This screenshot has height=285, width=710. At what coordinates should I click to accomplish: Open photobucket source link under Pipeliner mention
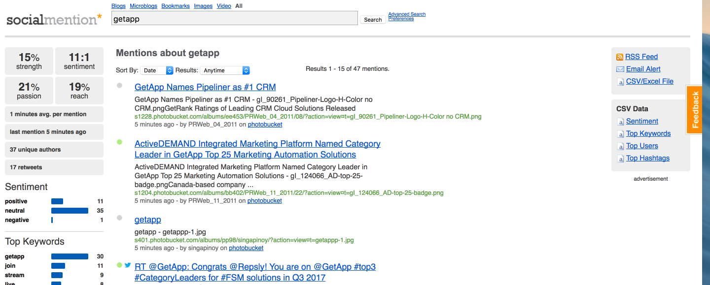click(x=265, y=125)
